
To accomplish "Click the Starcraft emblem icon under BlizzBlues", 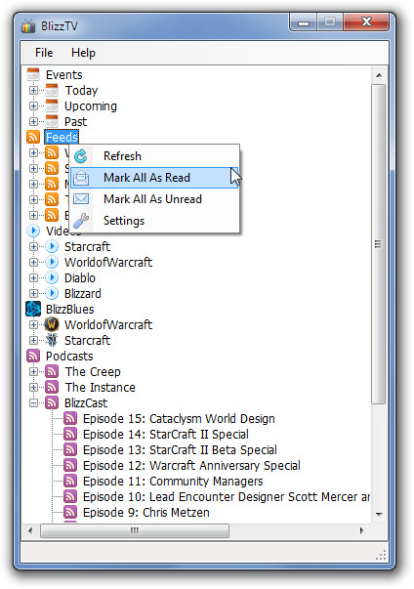I will click(x=52, y=340).
